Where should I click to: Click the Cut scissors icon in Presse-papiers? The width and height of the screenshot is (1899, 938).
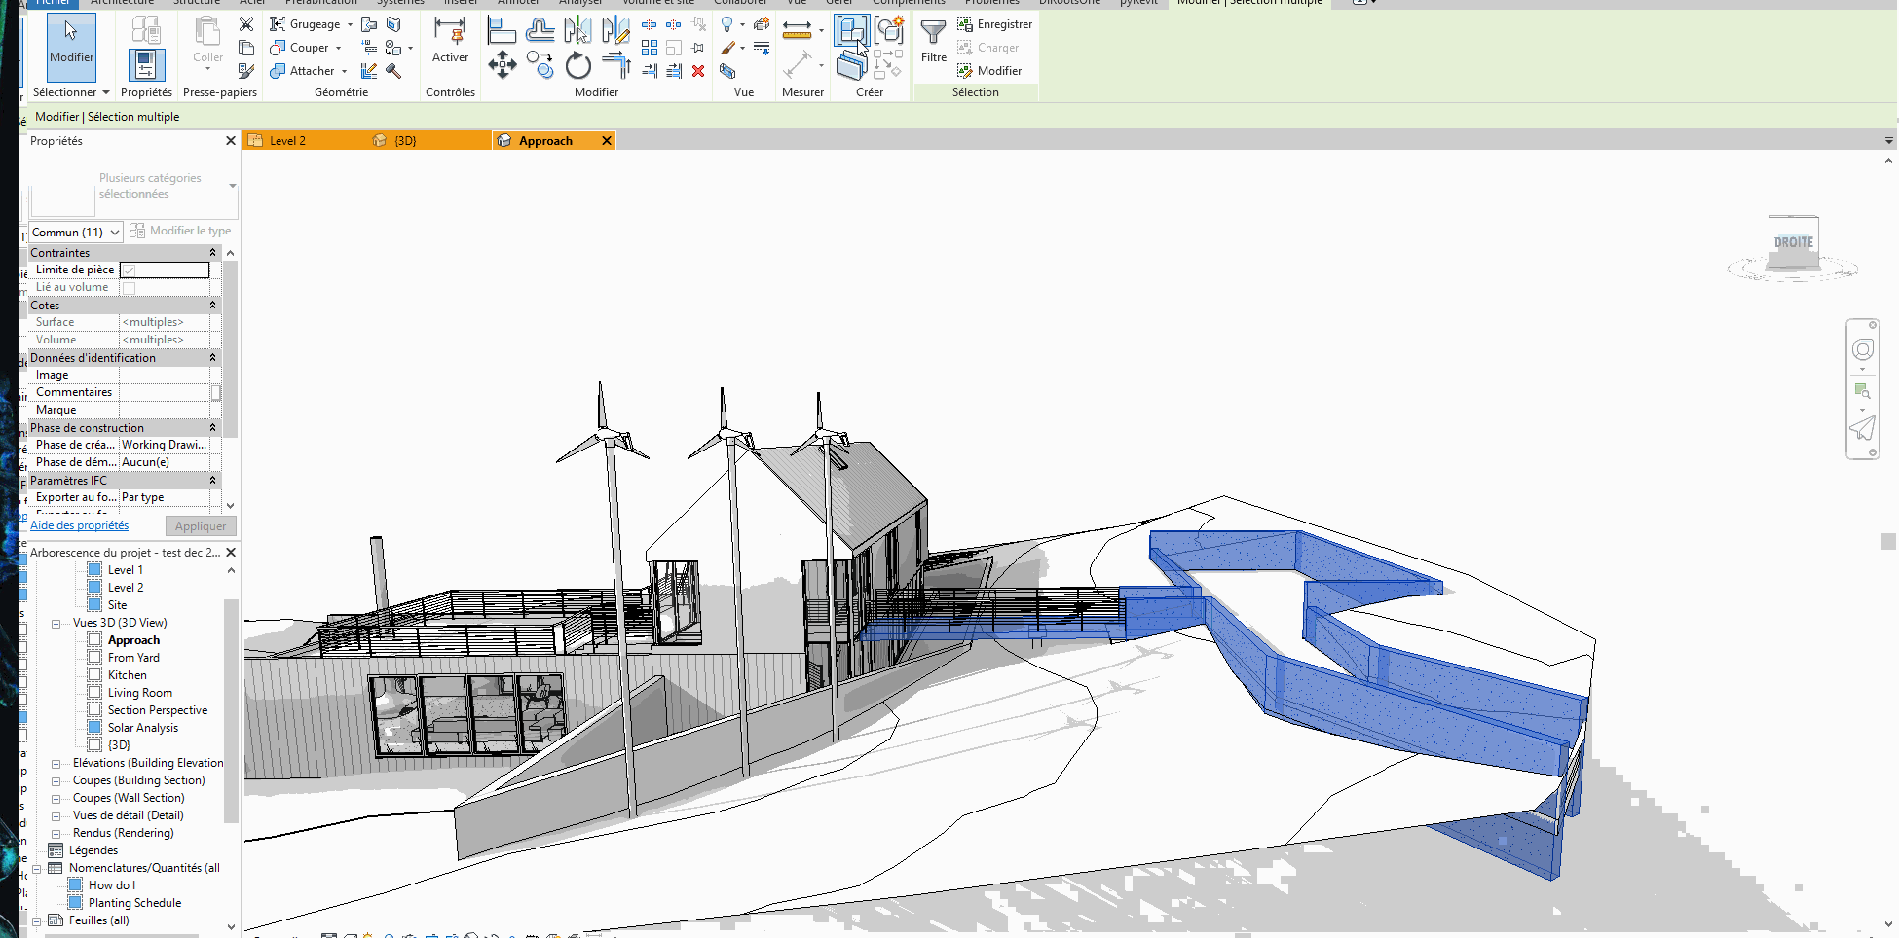246,24
